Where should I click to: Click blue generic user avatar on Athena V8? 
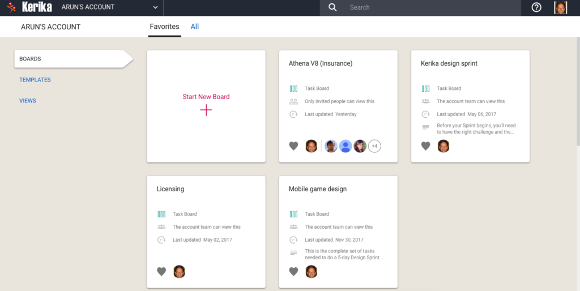(346, 146)
